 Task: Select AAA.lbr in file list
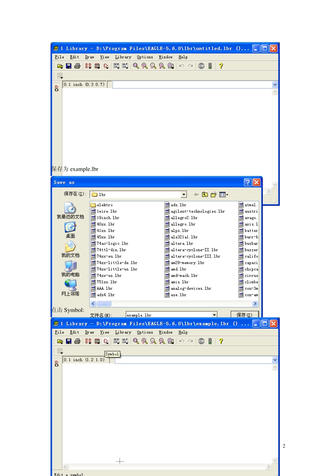click(102, 288)
